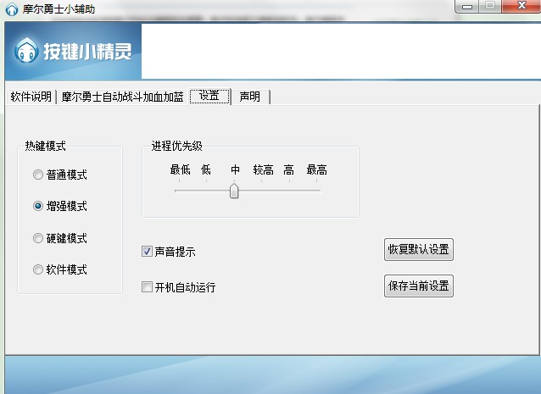The width and height of the screenshot is (541, 394).
Task: Click the 低 priority label
Action: (x=206, y=169)
